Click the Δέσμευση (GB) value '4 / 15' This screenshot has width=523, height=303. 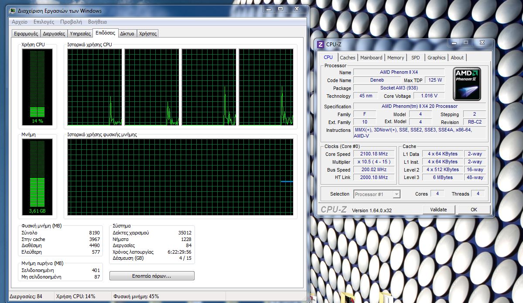point(185,258)
